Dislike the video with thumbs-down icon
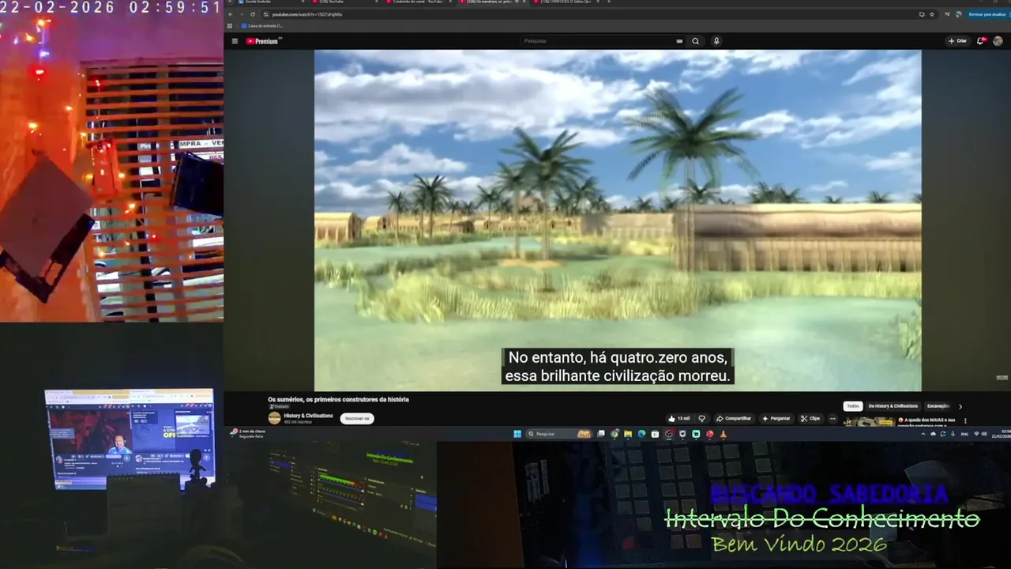 pos(701,418)
